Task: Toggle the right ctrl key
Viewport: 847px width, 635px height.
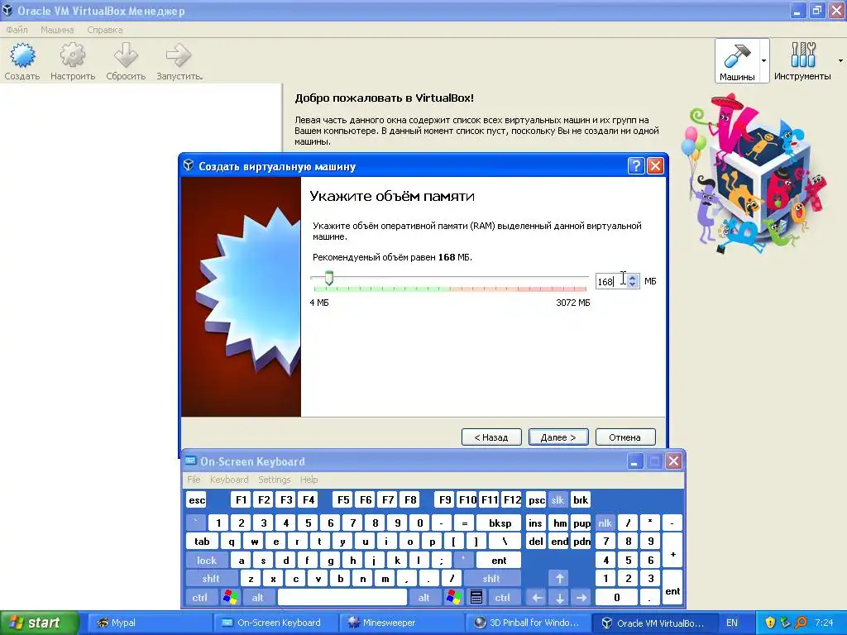Action: coord(502,598)
